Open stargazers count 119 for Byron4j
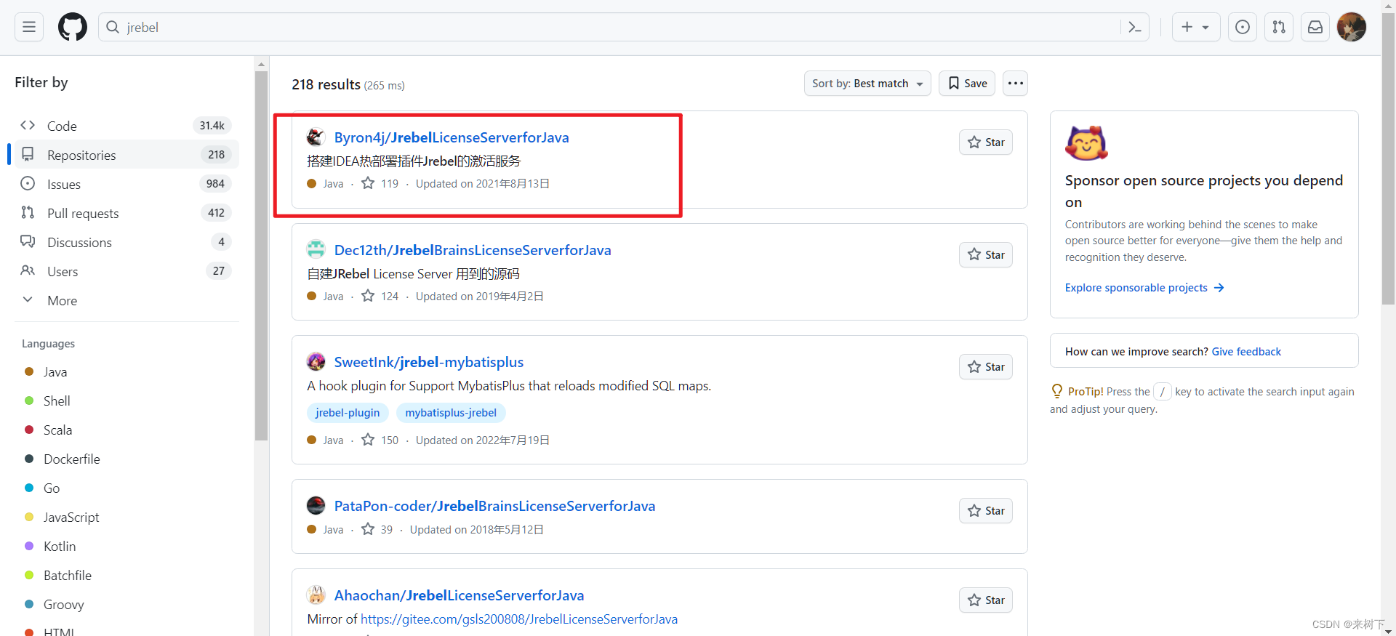 380,184
